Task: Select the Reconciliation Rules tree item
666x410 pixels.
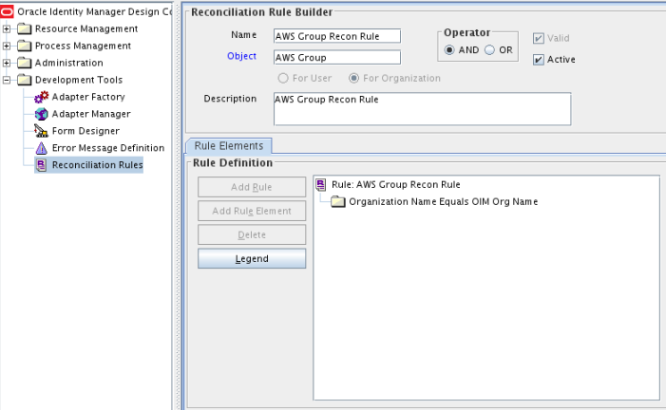Action: 97,165
